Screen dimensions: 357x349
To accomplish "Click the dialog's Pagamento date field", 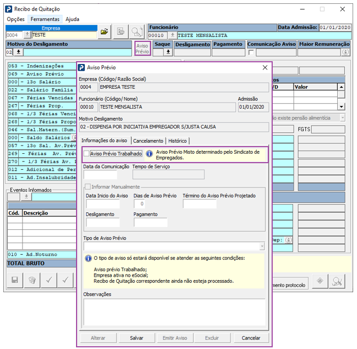I will (x=150, y=222).
